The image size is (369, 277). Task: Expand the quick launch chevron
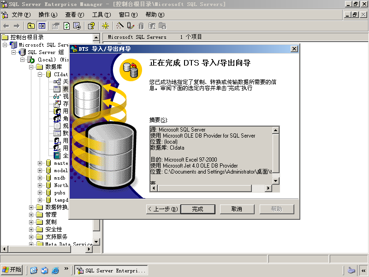coord(66,269)
